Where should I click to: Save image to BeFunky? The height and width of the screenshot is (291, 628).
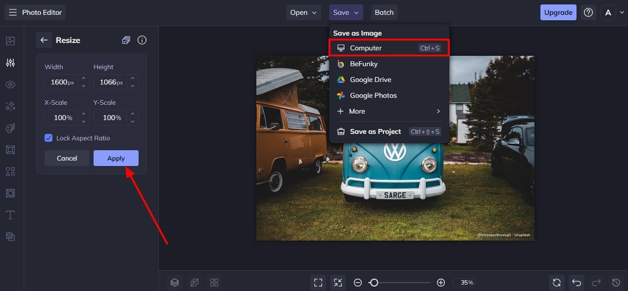389,64
